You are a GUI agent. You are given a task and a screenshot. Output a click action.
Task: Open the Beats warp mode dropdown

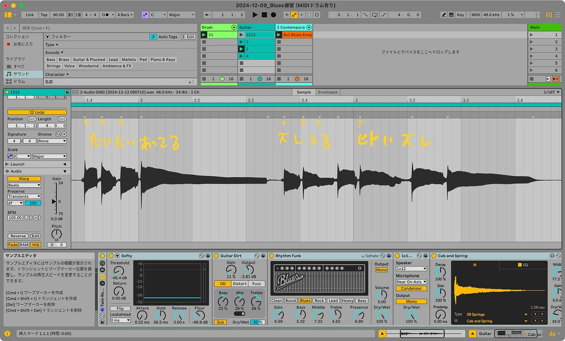tap(24, 185)
